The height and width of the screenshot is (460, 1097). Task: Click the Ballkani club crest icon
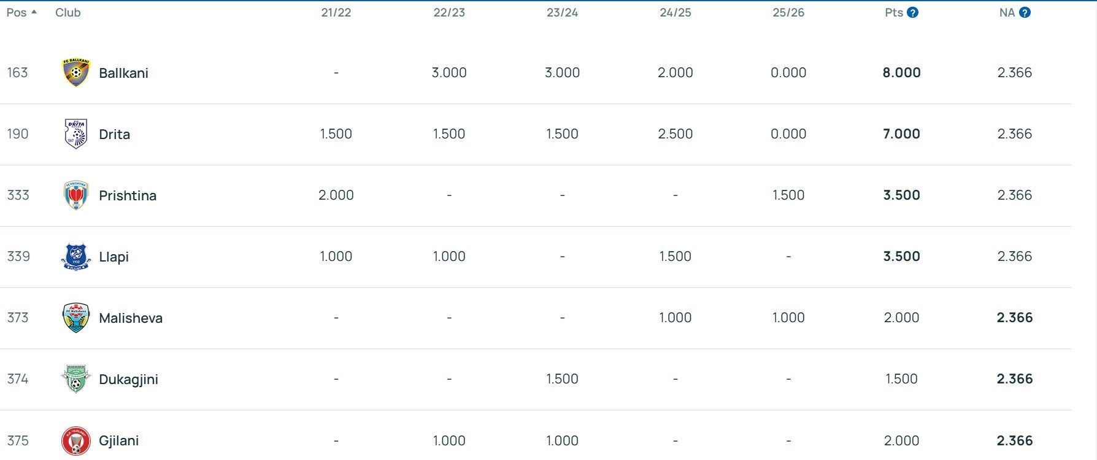[x=76, y=73]
